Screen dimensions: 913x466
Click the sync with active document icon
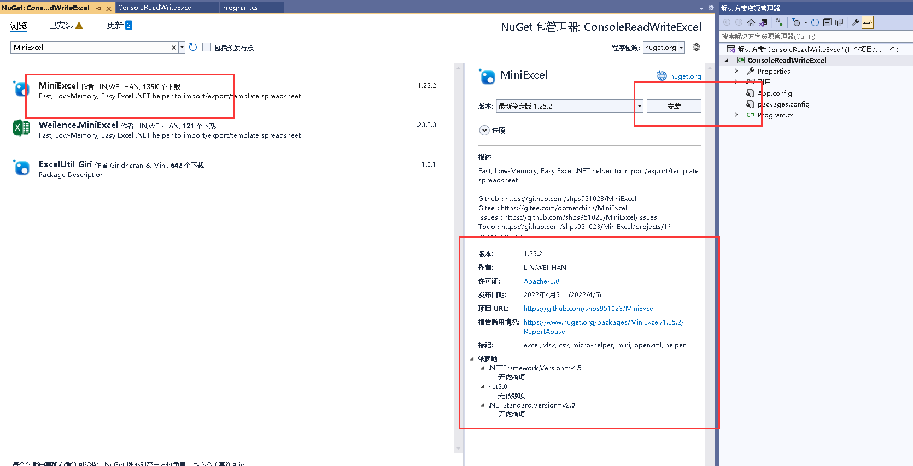point(780,22)
